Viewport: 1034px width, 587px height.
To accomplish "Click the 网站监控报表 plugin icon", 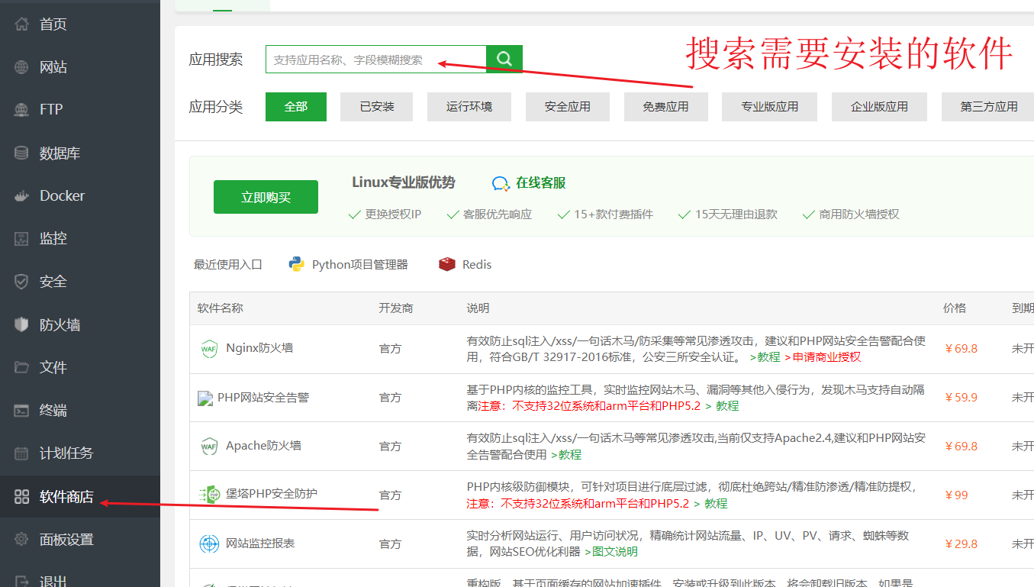I will click(x=208, y=543).
